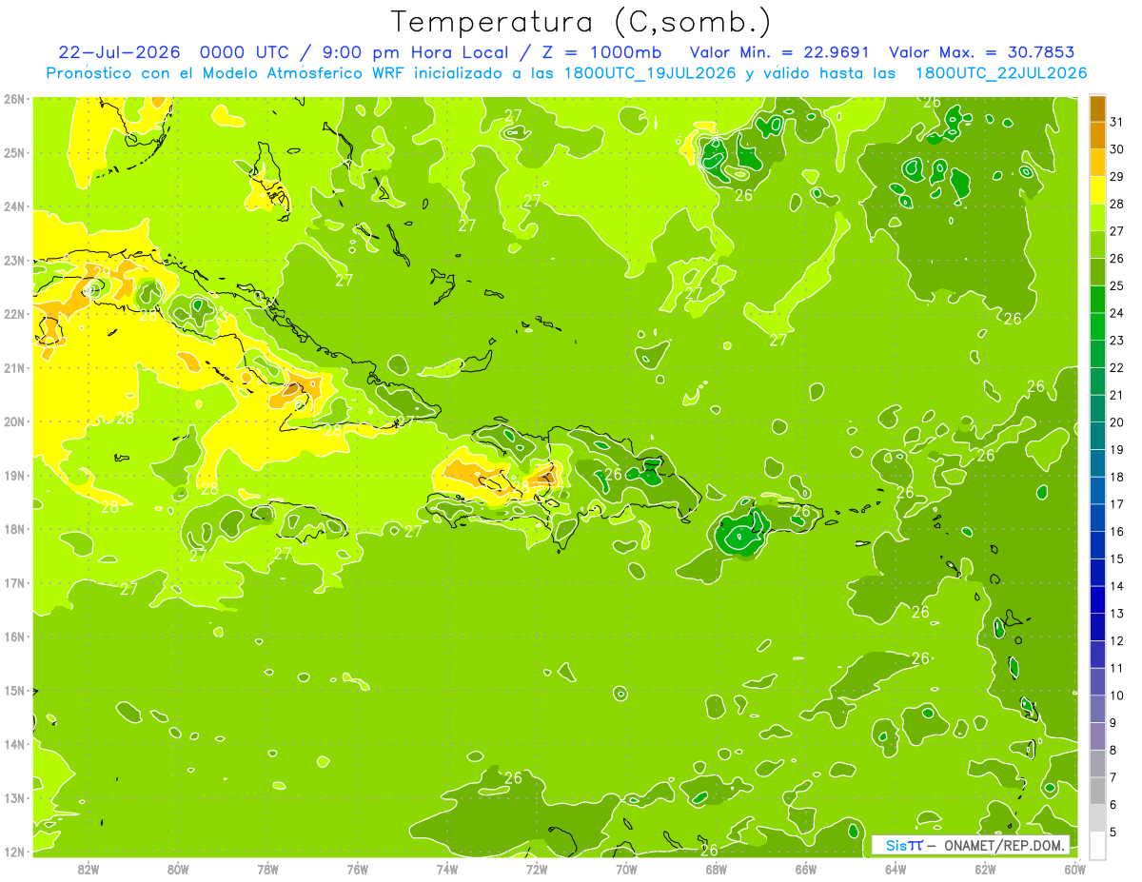Click the 17N latitude axis label
1142x882 pixels.
click(x=14, y=582)
